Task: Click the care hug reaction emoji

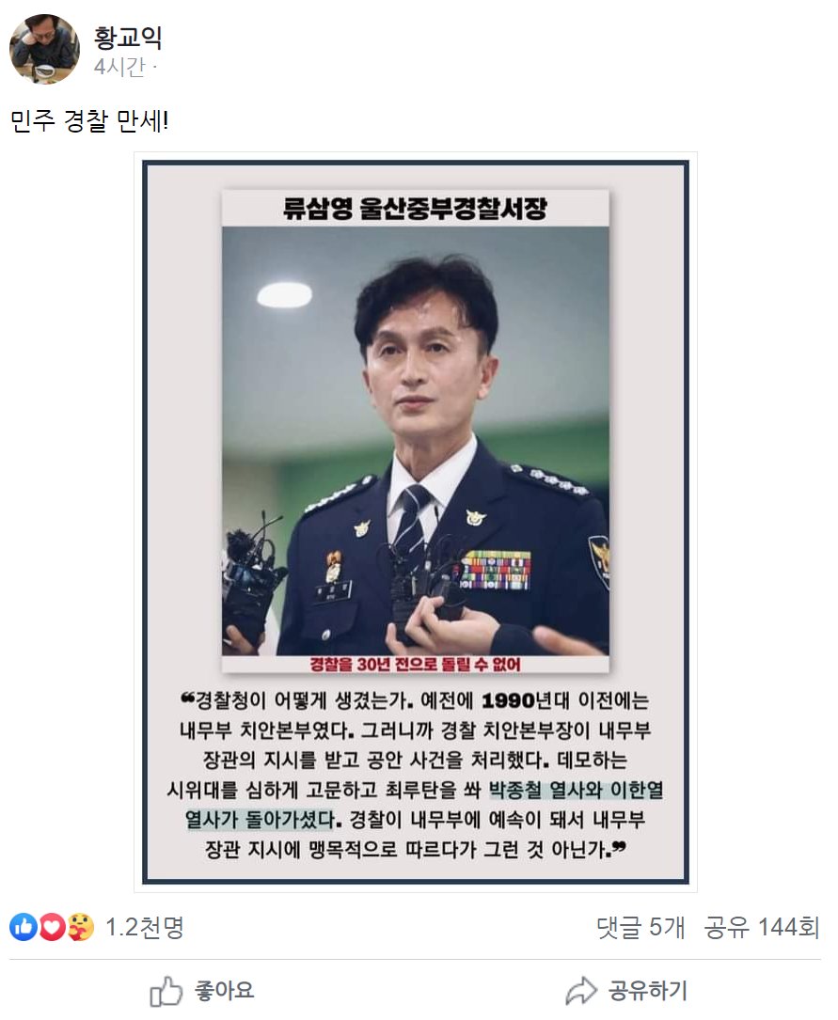Action: click(80, 927)
